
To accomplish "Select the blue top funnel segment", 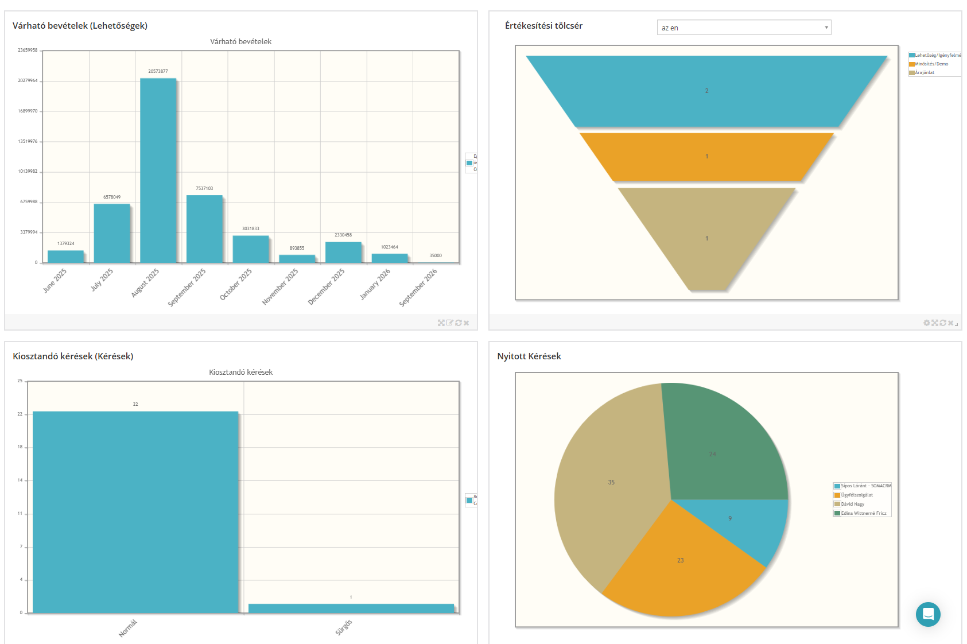I will pyautogui.click(x=706, y=91).
